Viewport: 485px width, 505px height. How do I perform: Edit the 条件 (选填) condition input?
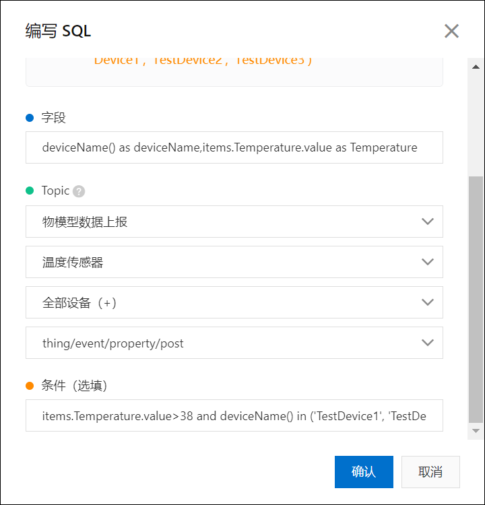234,415
